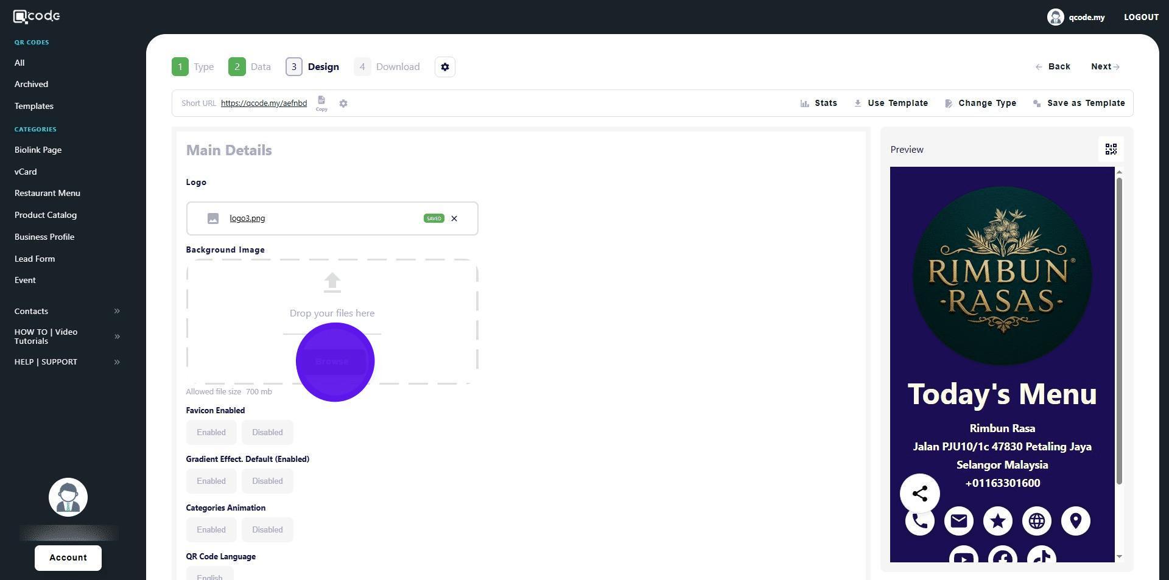Click Save as Template
The height and width of the screenshot is (580, 1169).
pyautogui.click(x=1079, y=103)
